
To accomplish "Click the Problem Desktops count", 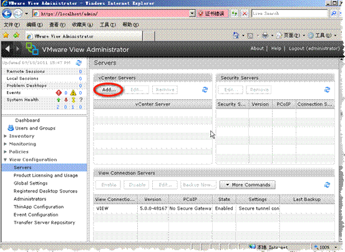I will pos(80,85).
